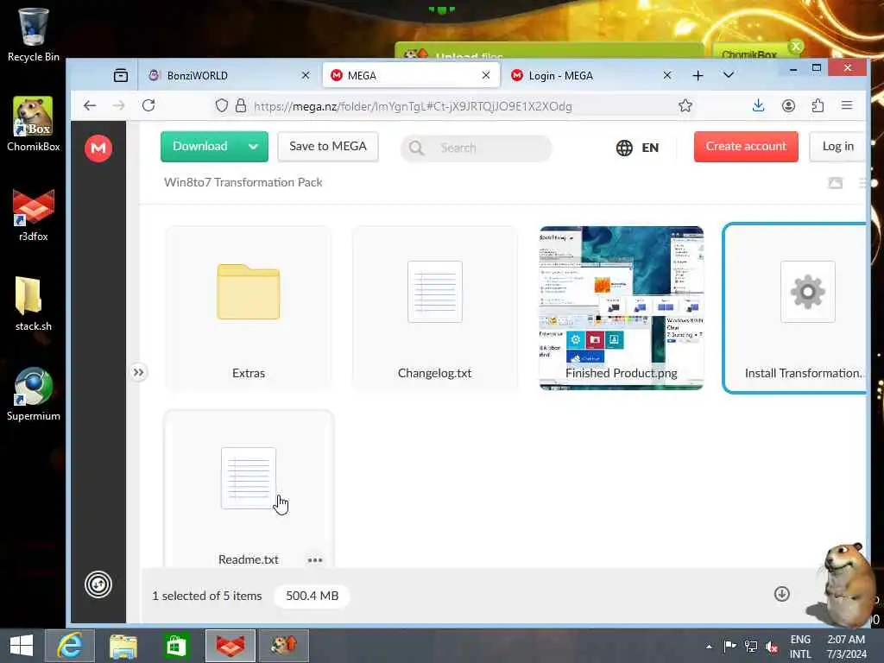Switch to the r3dfox taskbar button

tap(230, 646)
